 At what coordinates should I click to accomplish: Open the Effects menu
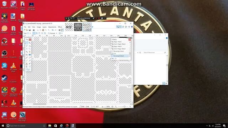(x=60, y=27)
